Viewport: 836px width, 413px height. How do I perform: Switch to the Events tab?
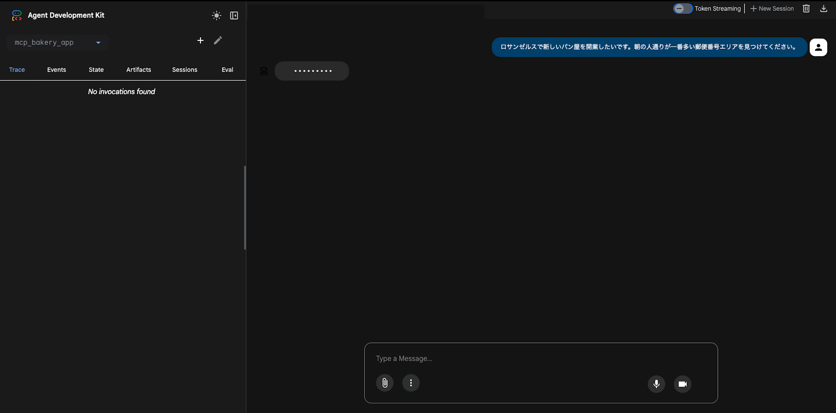(57, 70)
